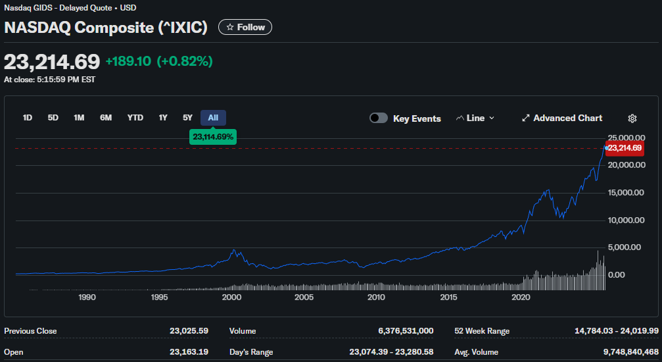Click the 1995 x-axis year label
The height and width of the screenshot is (362, 662).
(159, 297)
